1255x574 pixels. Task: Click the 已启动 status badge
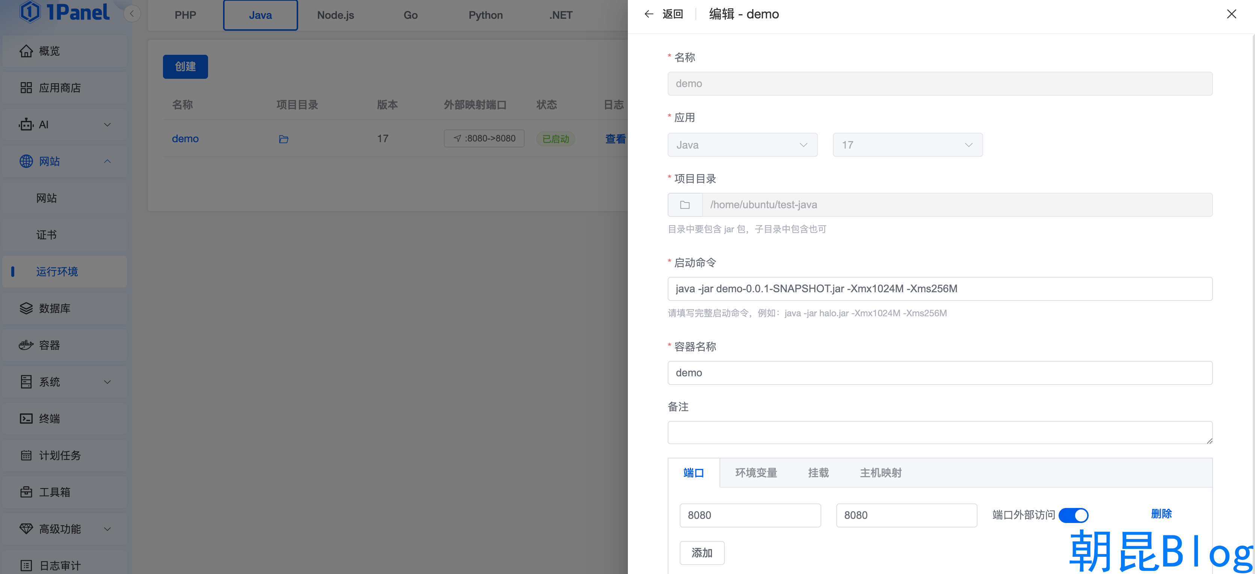pyautogui.click(x=556, y=139)
